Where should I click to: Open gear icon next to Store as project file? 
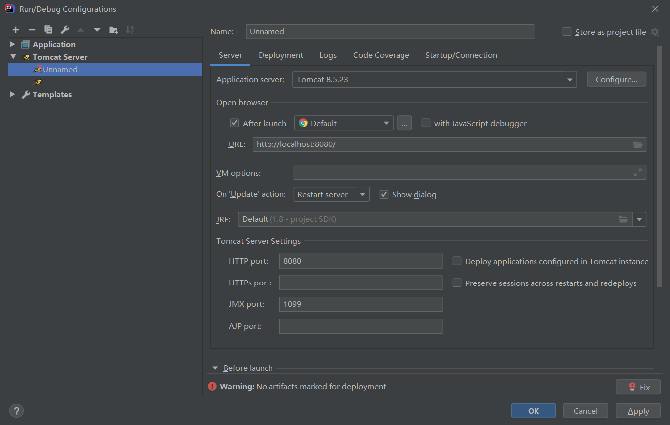tap(655, 32)
